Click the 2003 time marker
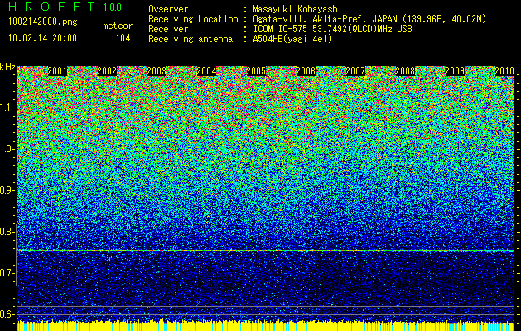This screenshot has height=331, width=521. pos(157,71)
